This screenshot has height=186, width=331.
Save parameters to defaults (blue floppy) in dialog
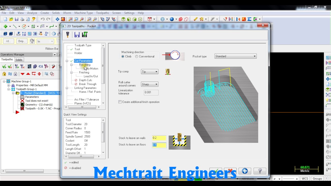point(77,35)
